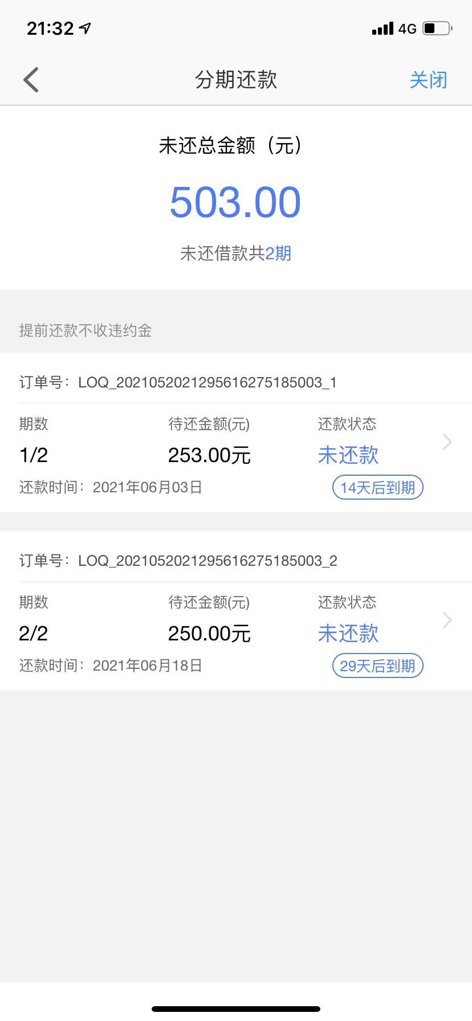The image size is (472, 1021).
Task: Tap the 4G network indicator
Action: (408, 28)
